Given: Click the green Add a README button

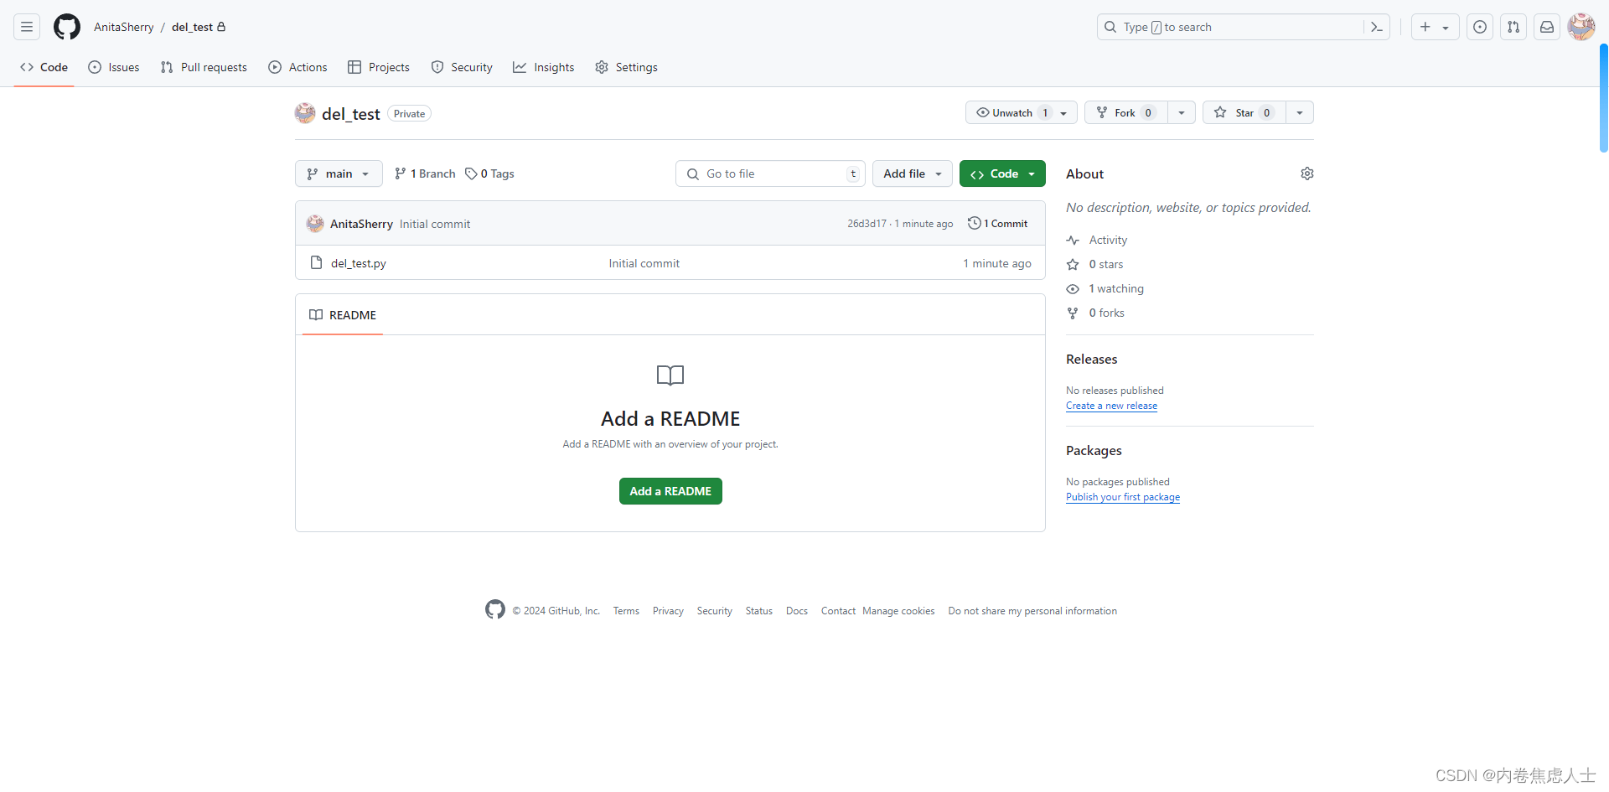Looking at the screenshot, I should [x=670, y=491].
